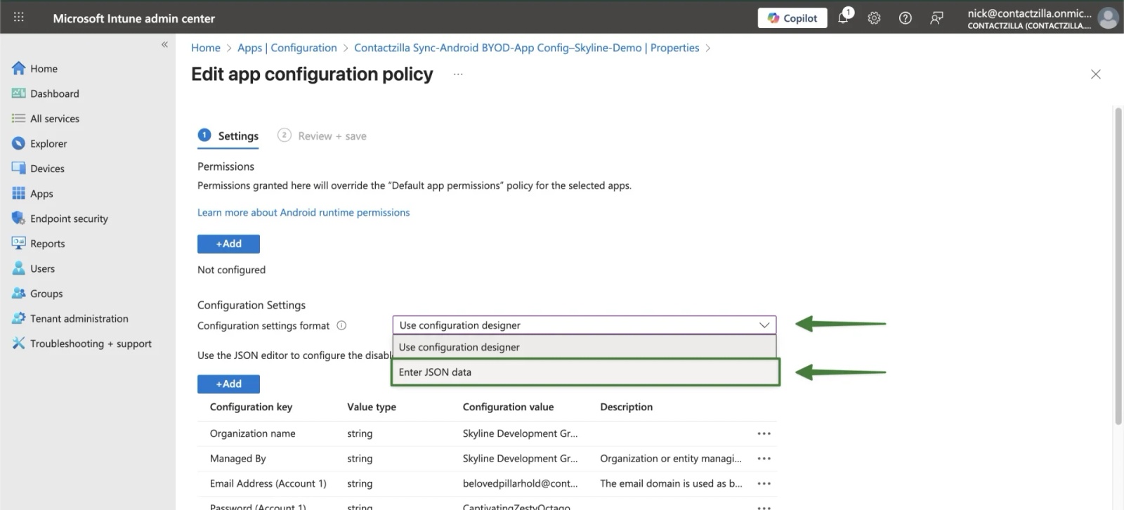Click the Configuration value column header
Screen dimensions: 1124x510
click(508, 407)
